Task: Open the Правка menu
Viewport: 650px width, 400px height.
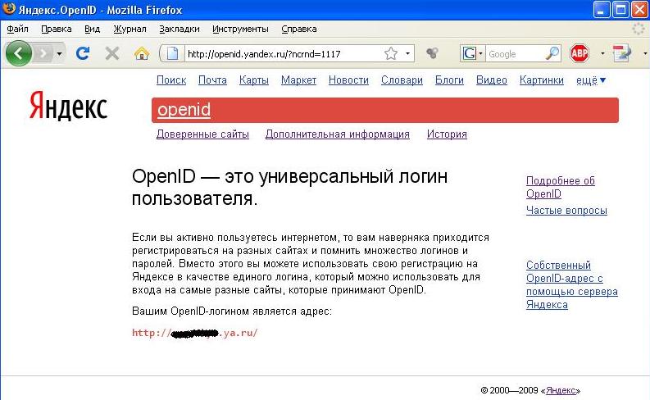Action: (57, 29)
